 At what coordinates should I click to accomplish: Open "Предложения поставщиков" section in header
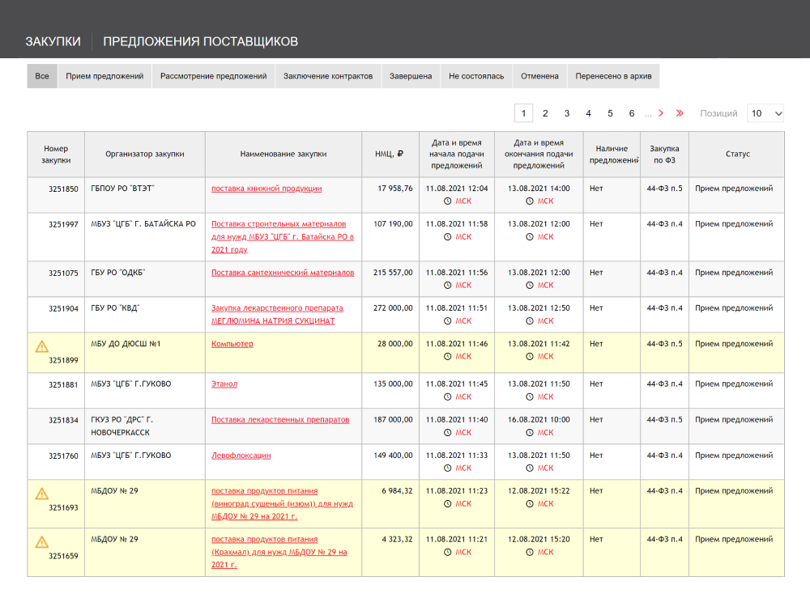click(200, 41)
